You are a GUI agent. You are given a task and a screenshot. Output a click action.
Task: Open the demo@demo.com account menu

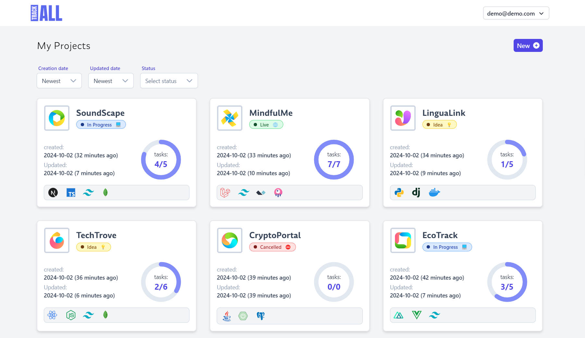pyautogui.click(x=516, y=13)
